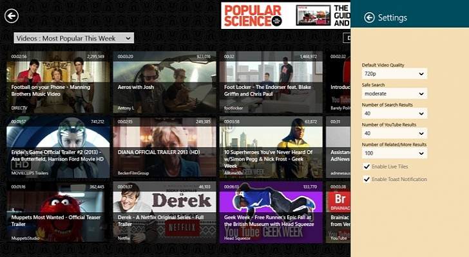This screenshot has width=469, height=257.
Task: Play the Aeros with Josh video
Action: pos(164,82)
